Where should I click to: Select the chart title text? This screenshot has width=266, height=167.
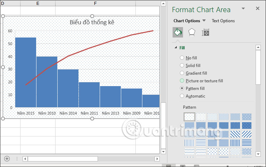pyautogui.click(x=92, y=23)
